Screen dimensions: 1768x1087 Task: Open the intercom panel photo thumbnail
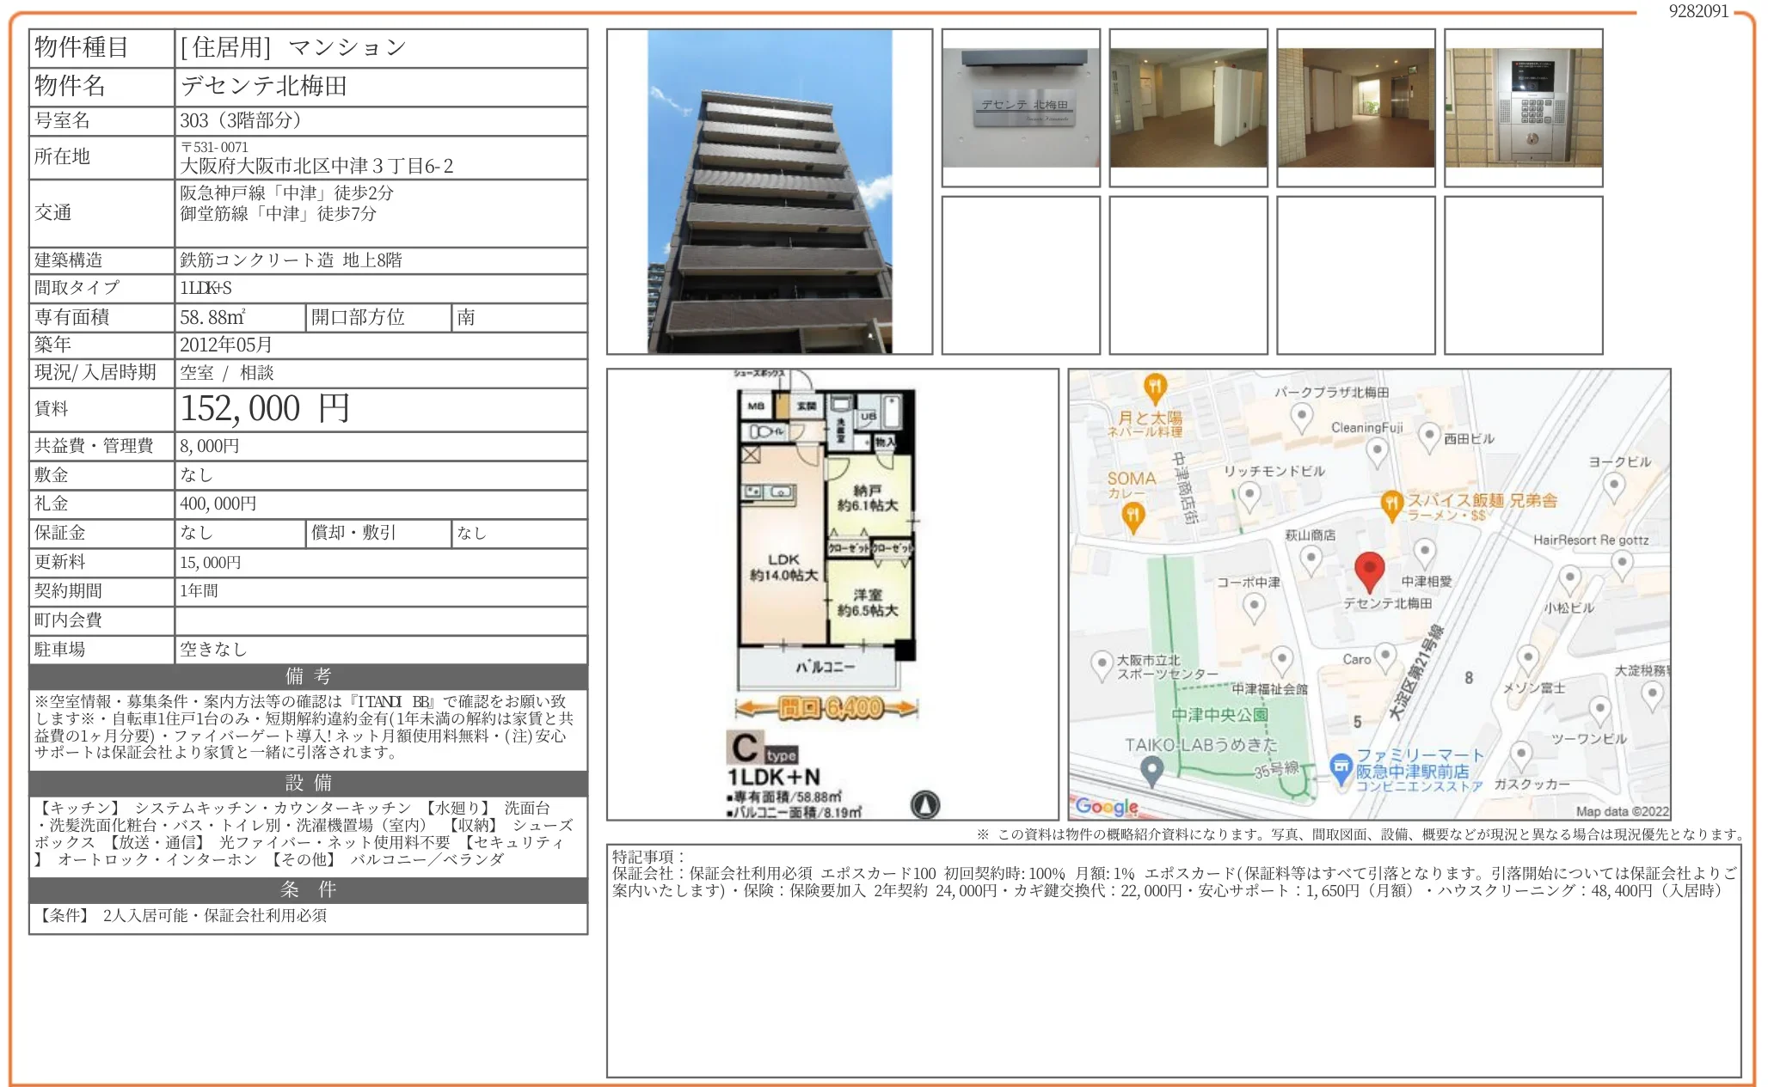tap(1523, 107)
